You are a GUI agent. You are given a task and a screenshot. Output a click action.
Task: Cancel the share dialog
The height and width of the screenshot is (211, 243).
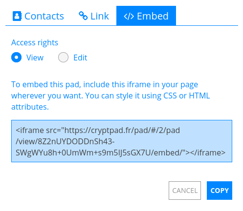click(x=185, y=191)
